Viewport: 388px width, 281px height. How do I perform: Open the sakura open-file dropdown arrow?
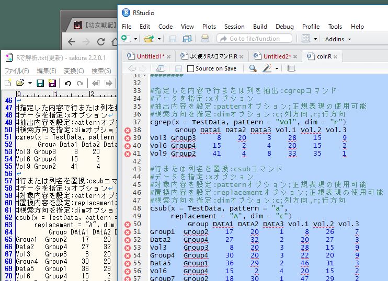click(x=30, y=83)
